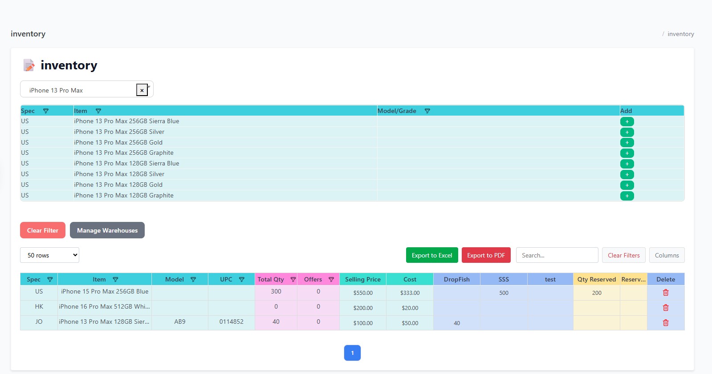Add iPhone 13 Pro Max 128GB Silver
The height and width of the screenshot is (374, 712).
(x=627, y=174)
